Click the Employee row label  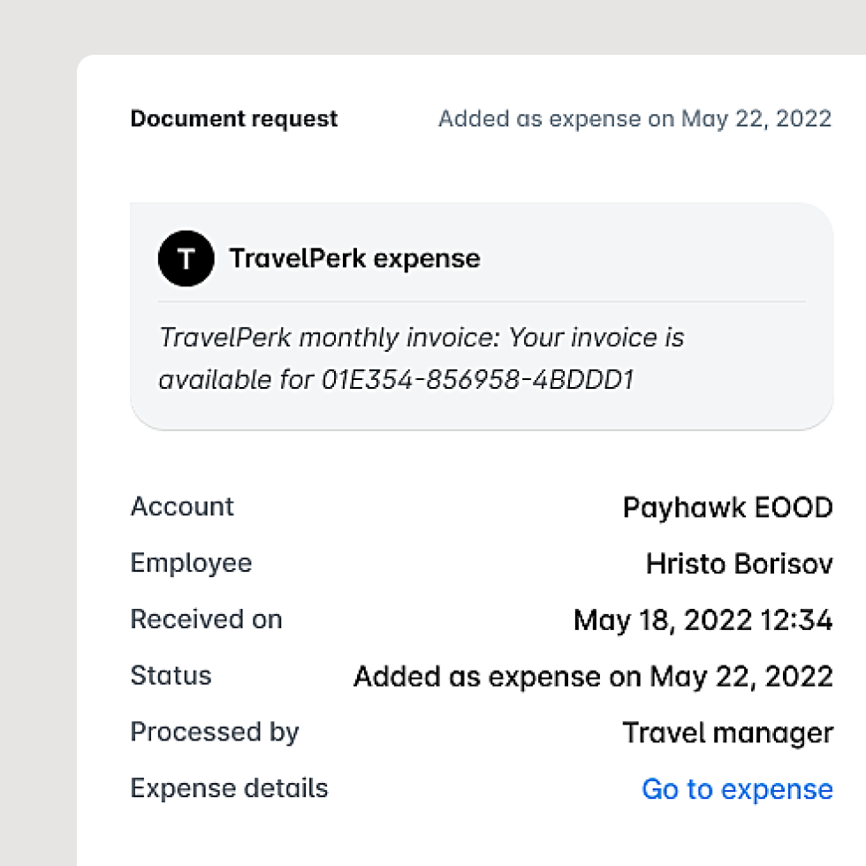coord(191,563)
